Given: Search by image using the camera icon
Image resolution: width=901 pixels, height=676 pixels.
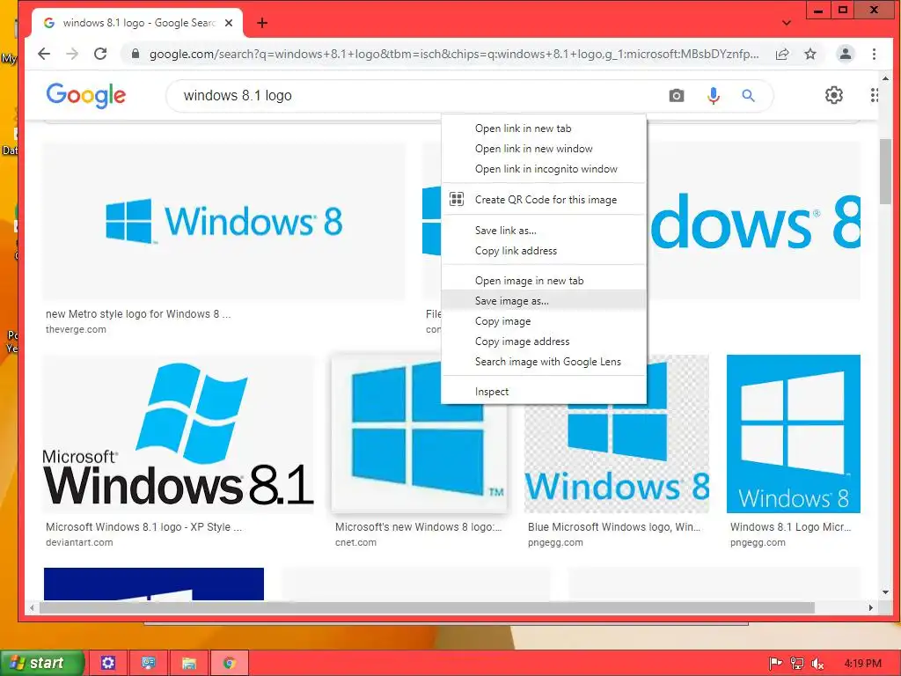Looking at the screenshot, I should [x=677, y=95].
